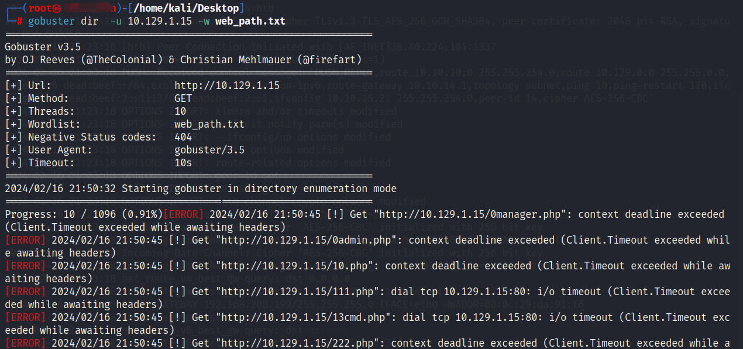Click the Timeout value 10s
The height and width of the screenshot is (349, 743).
[183, 163]
